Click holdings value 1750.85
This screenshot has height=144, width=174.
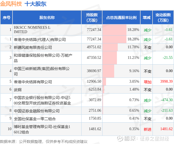95,118
